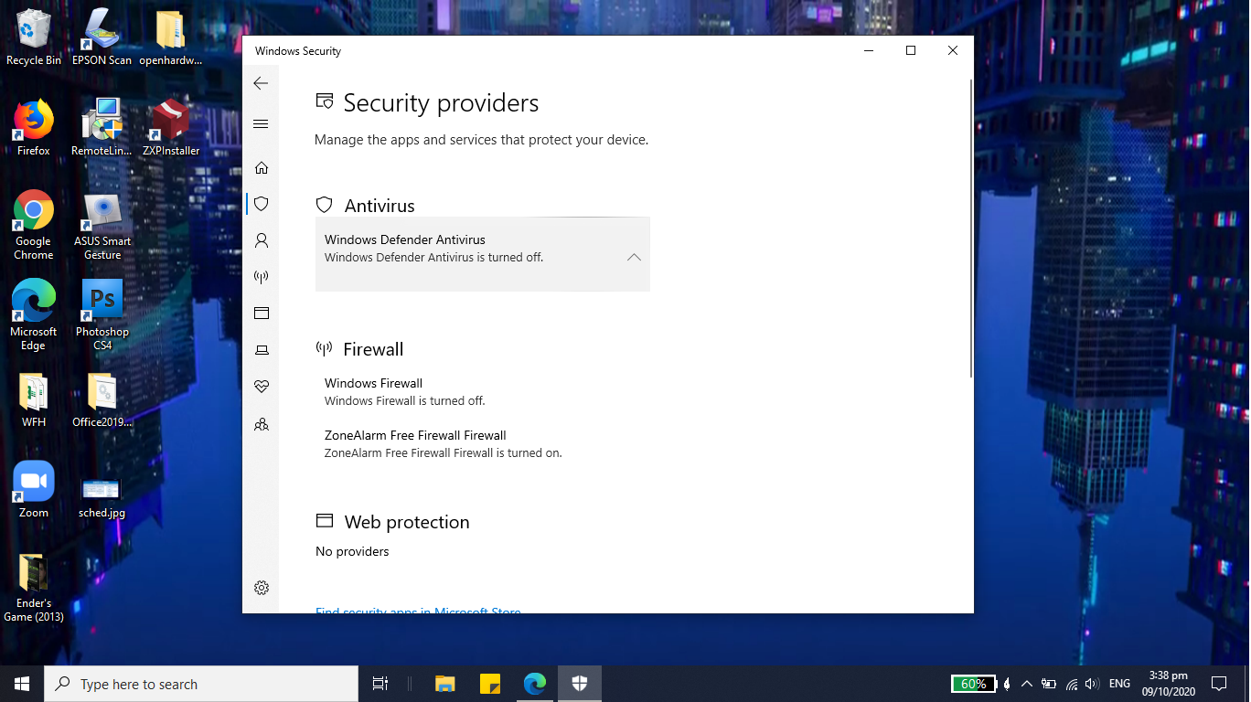Select the Microsoft Edge desktop shortcut
Image resolution: width=1251 pixels, height=702 pixels.
point(34,316)
